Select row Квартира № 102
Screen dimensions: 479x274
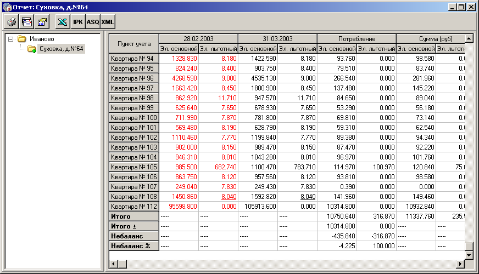coord(134,138)
